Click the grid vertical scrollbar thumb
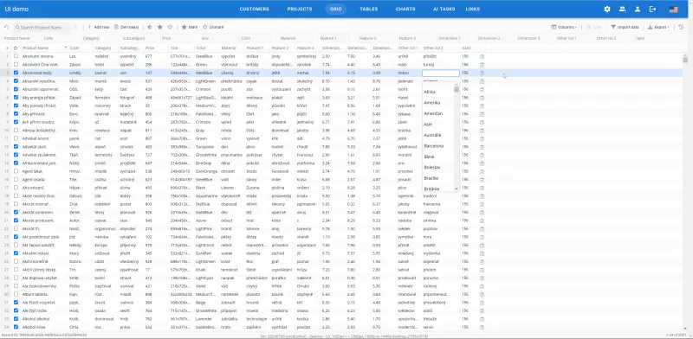 (685, 60)
